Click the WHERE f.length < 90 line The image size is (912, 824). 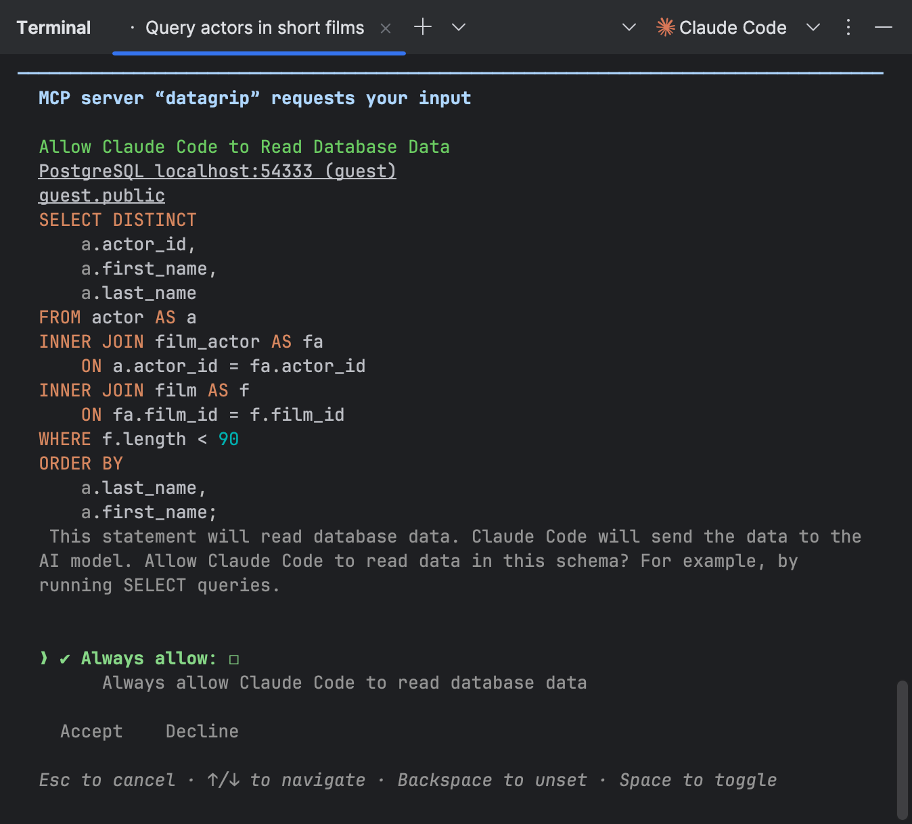pos(139,439)
